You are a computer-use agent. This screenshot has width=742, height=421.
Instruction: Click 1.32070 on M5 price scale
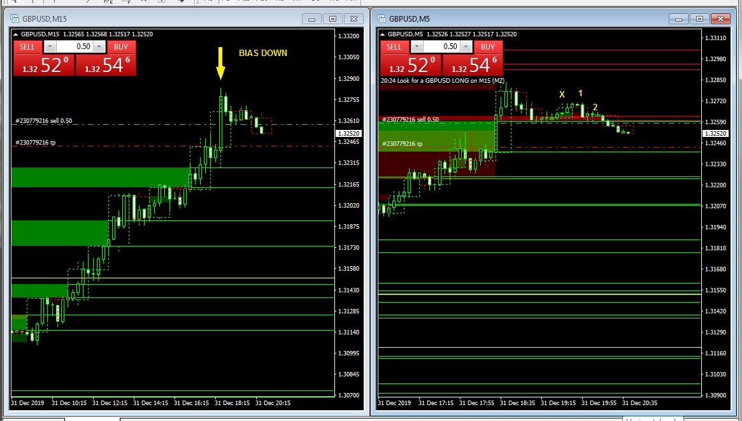(715, 206)
